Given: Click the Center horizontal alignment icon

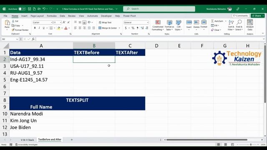Looking at the screenshot, I should (80, 28).
